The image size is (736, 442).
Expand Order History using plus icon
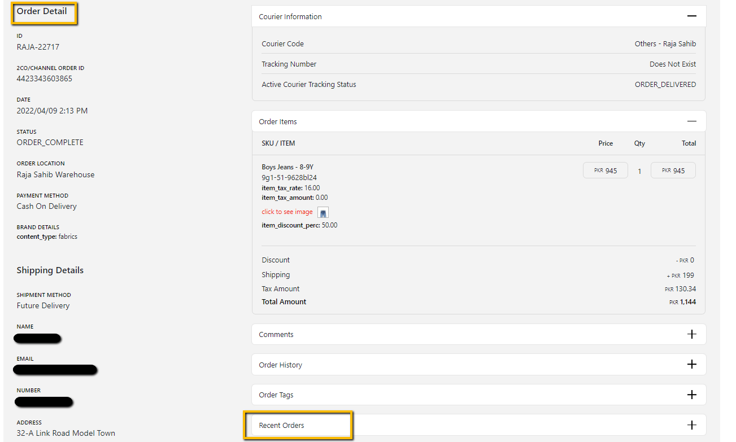[x=691, y=365]
